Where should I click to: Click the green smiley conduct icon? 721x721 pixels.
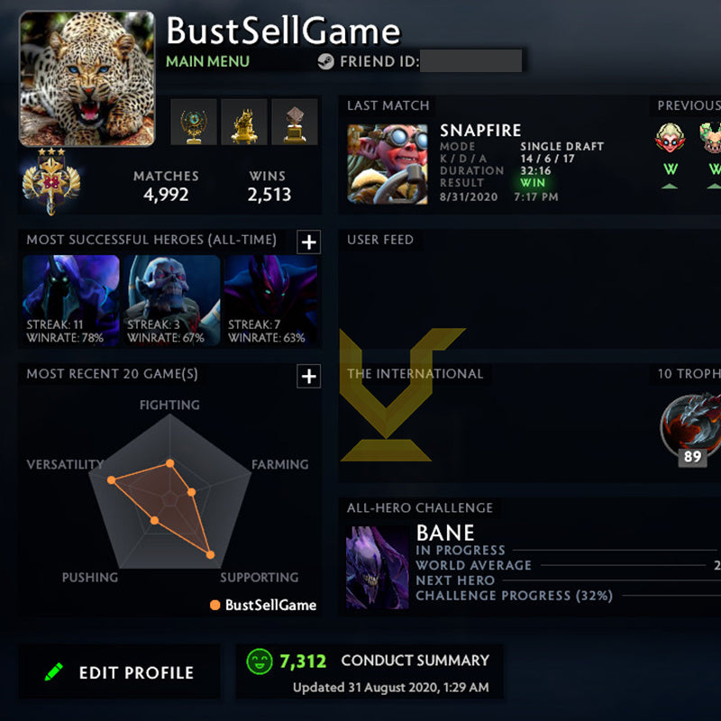click(260, 662)
